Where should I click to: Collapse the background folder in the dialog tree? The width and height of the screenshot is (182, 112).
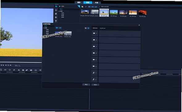[x=44, y=28]
